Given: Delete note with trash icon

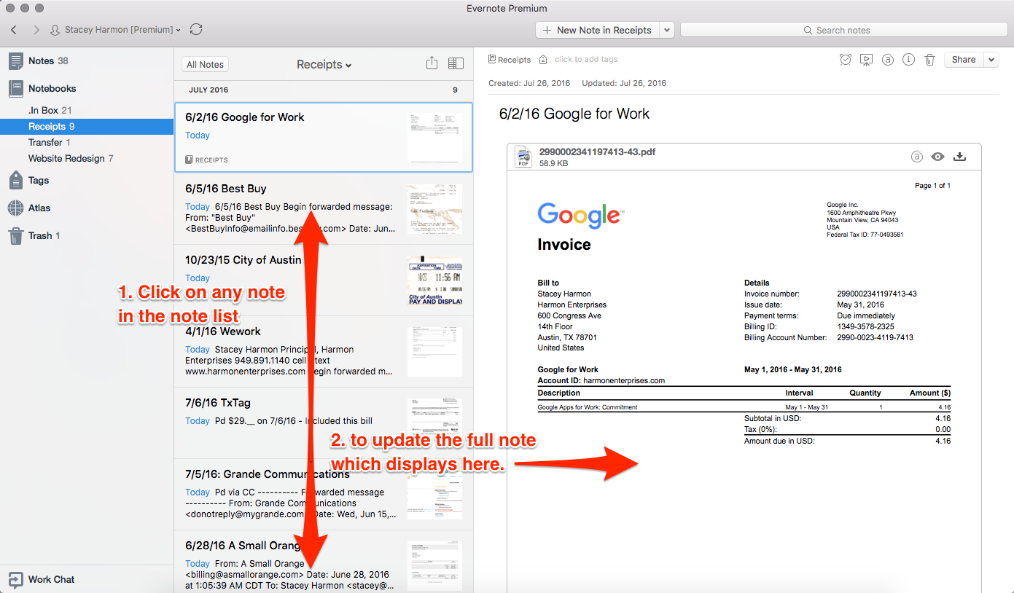Looking at the screenshot, I should 929,60.
